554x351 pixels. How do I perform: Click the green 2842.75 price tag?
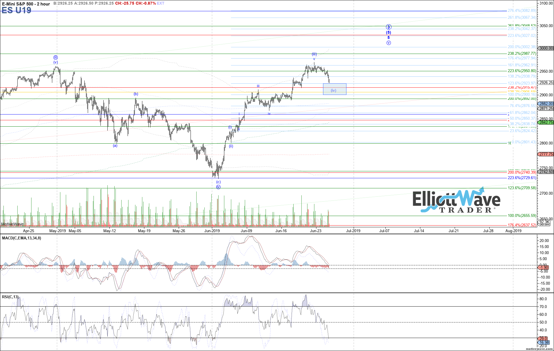546,122
